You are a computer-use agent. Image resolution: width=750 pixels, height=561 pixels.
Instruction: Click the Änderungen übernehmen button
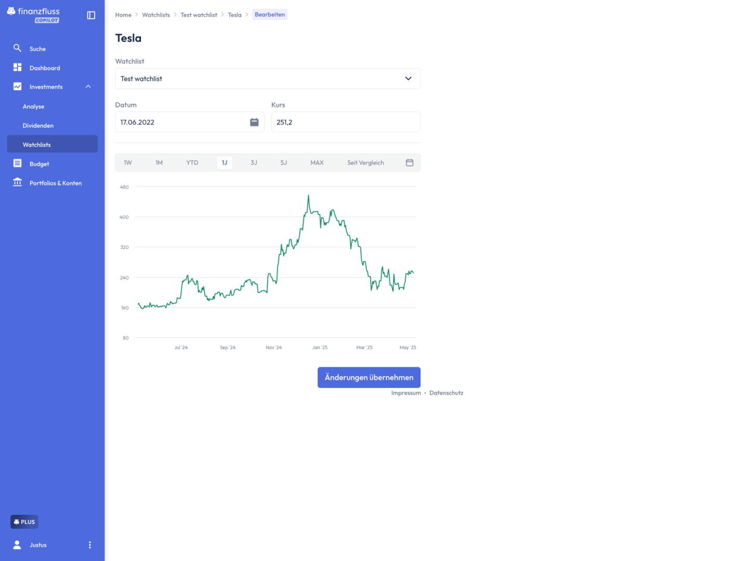coord(369,378)
